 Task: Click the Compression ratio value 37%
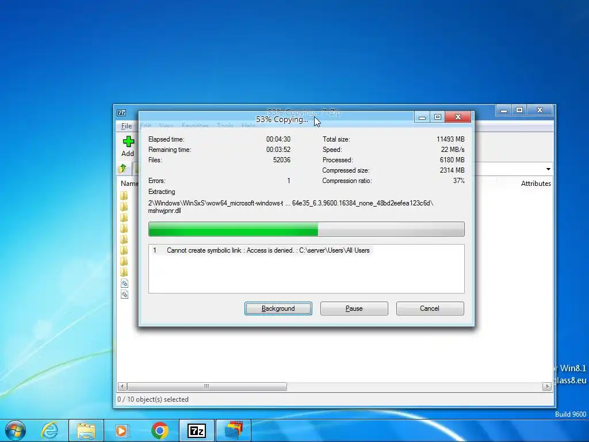tap(458, 181)
